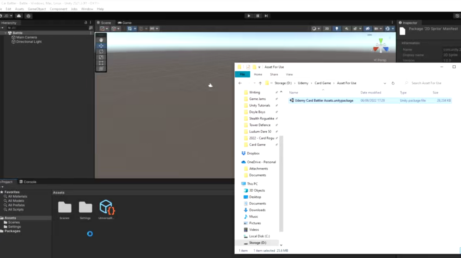Switch to the Game tab
This screenshot has width=461, height=258.
click(x=125, y=23)
